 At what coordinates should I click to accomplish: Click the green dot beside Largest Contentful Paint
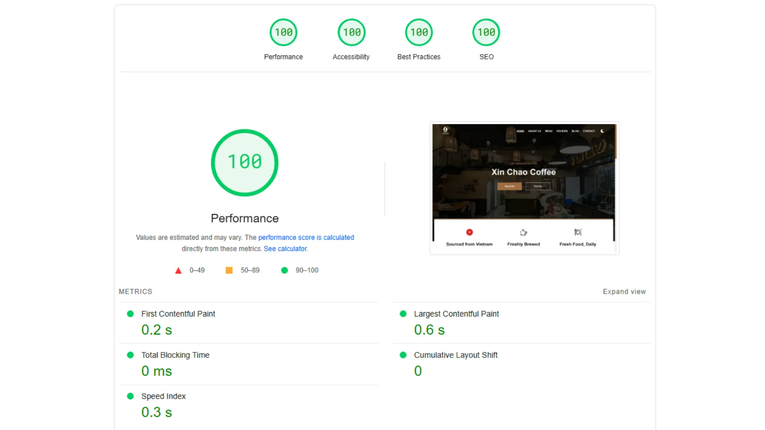pyautogui.click(x=403, y=314)
